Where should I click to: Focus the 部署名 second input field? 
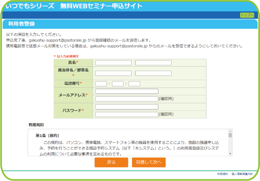pyautogui.click(x=153, y=74)
